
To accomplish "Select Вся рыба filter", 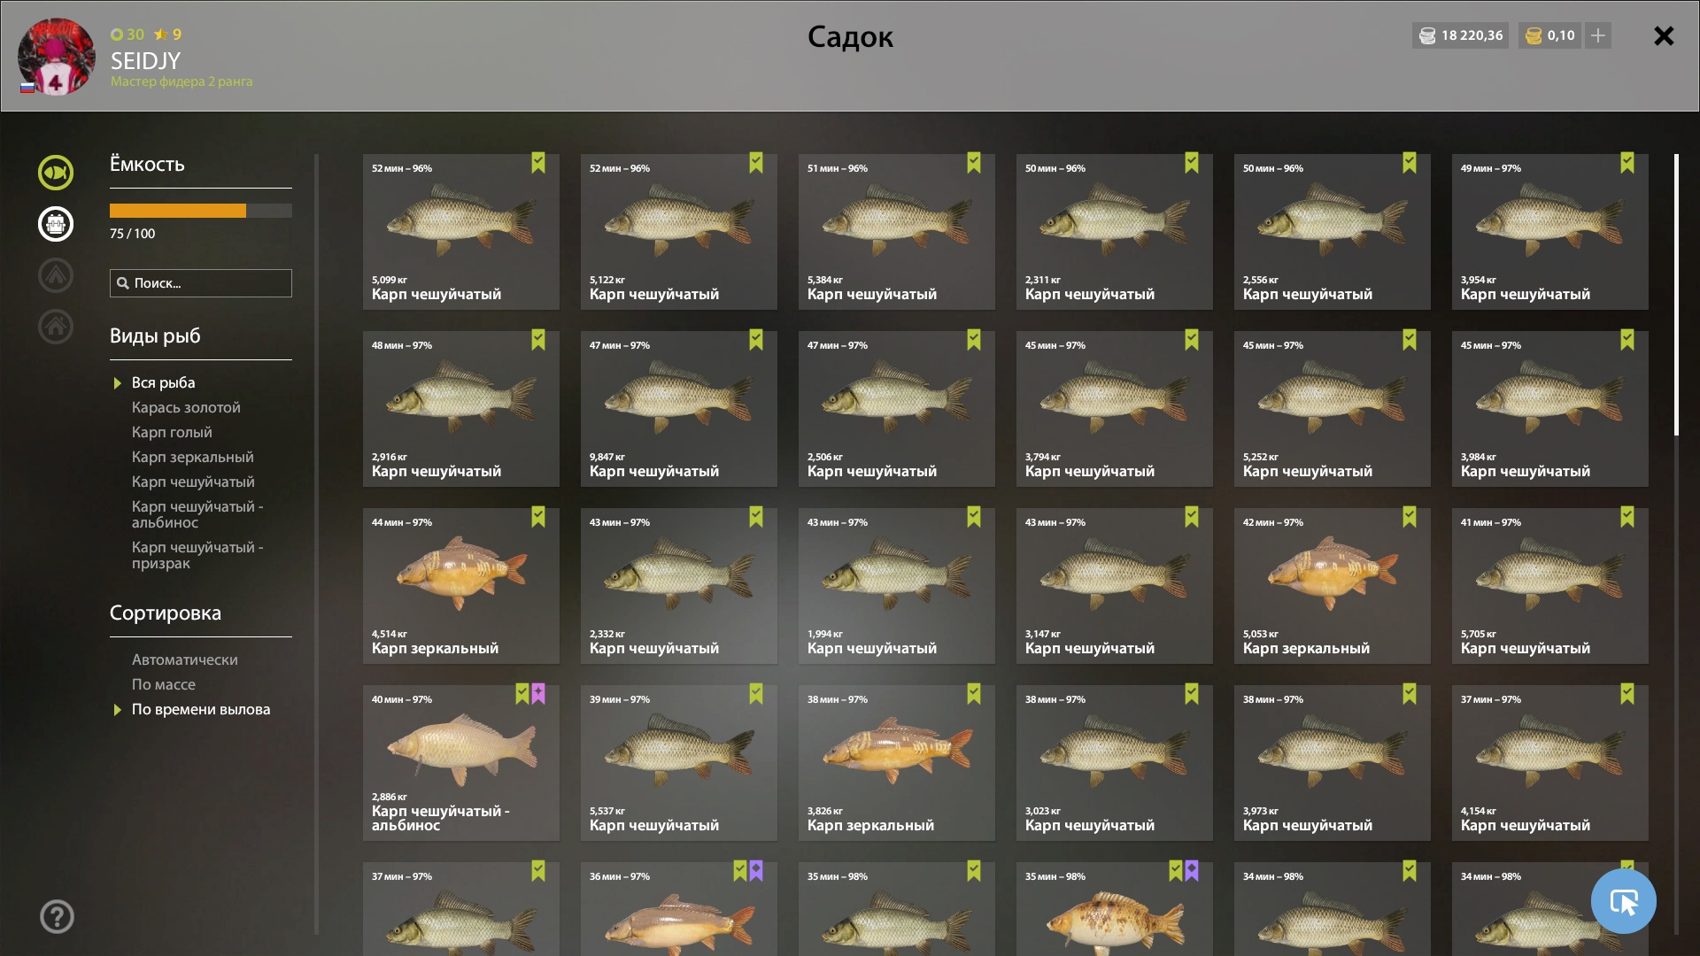I will (x=164, y=382).
